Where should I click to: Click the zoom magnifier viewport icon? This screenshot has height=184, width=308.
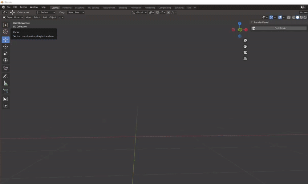(x=245, y=41)
